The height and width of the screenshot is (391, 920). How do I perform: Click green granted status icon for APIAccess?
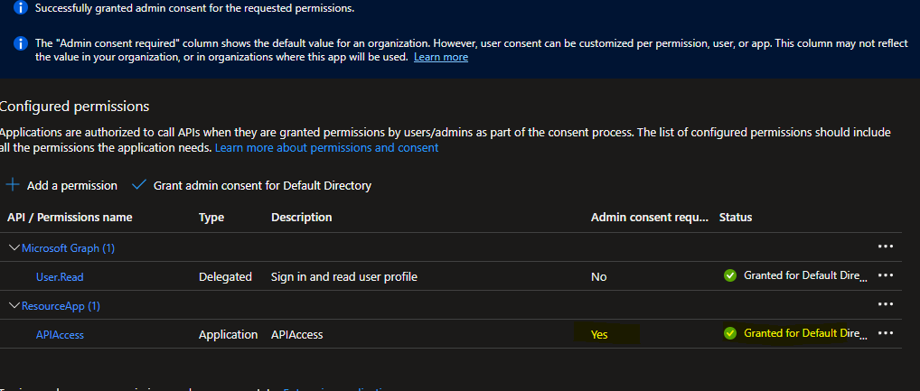730,333
